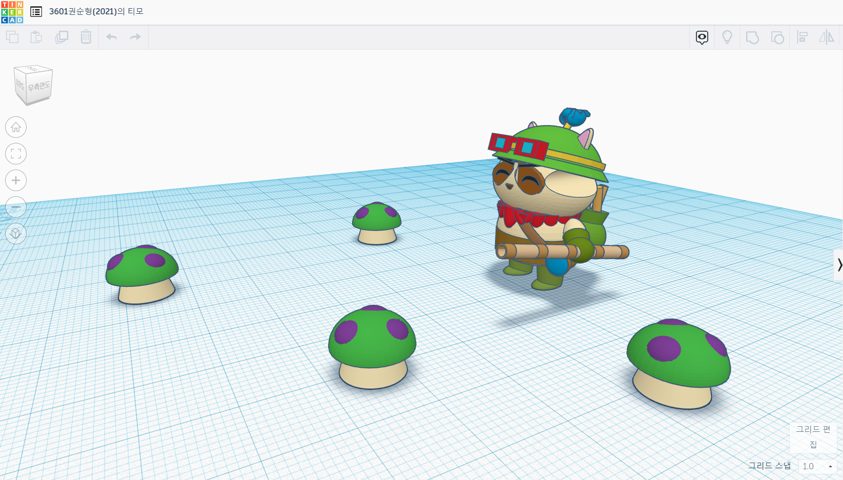Click the Undo arrow
Image resolution: width=843 pixels, height=480 pixels.
(x=112, y=37)
